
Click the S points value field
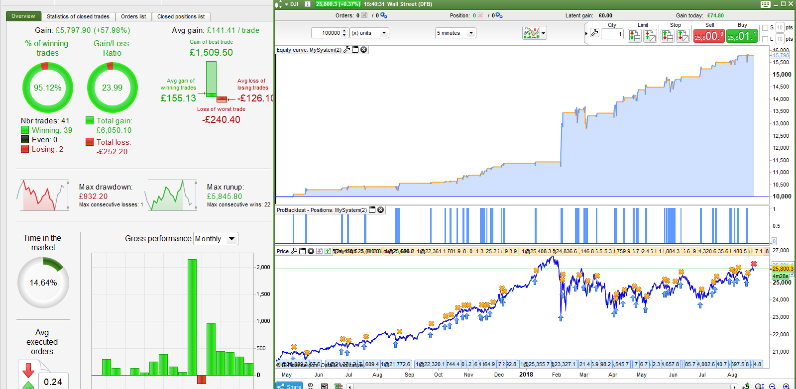[x=780, y=28]
